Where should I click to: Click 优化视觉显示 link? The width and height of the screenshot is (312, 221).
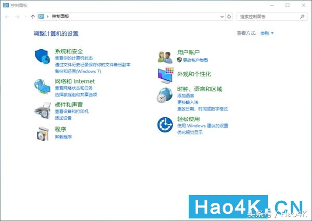pos(190,132)
